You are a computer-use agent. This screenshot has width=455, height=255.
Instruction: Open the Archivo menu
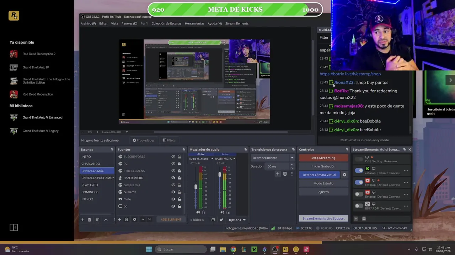point(88,23)
